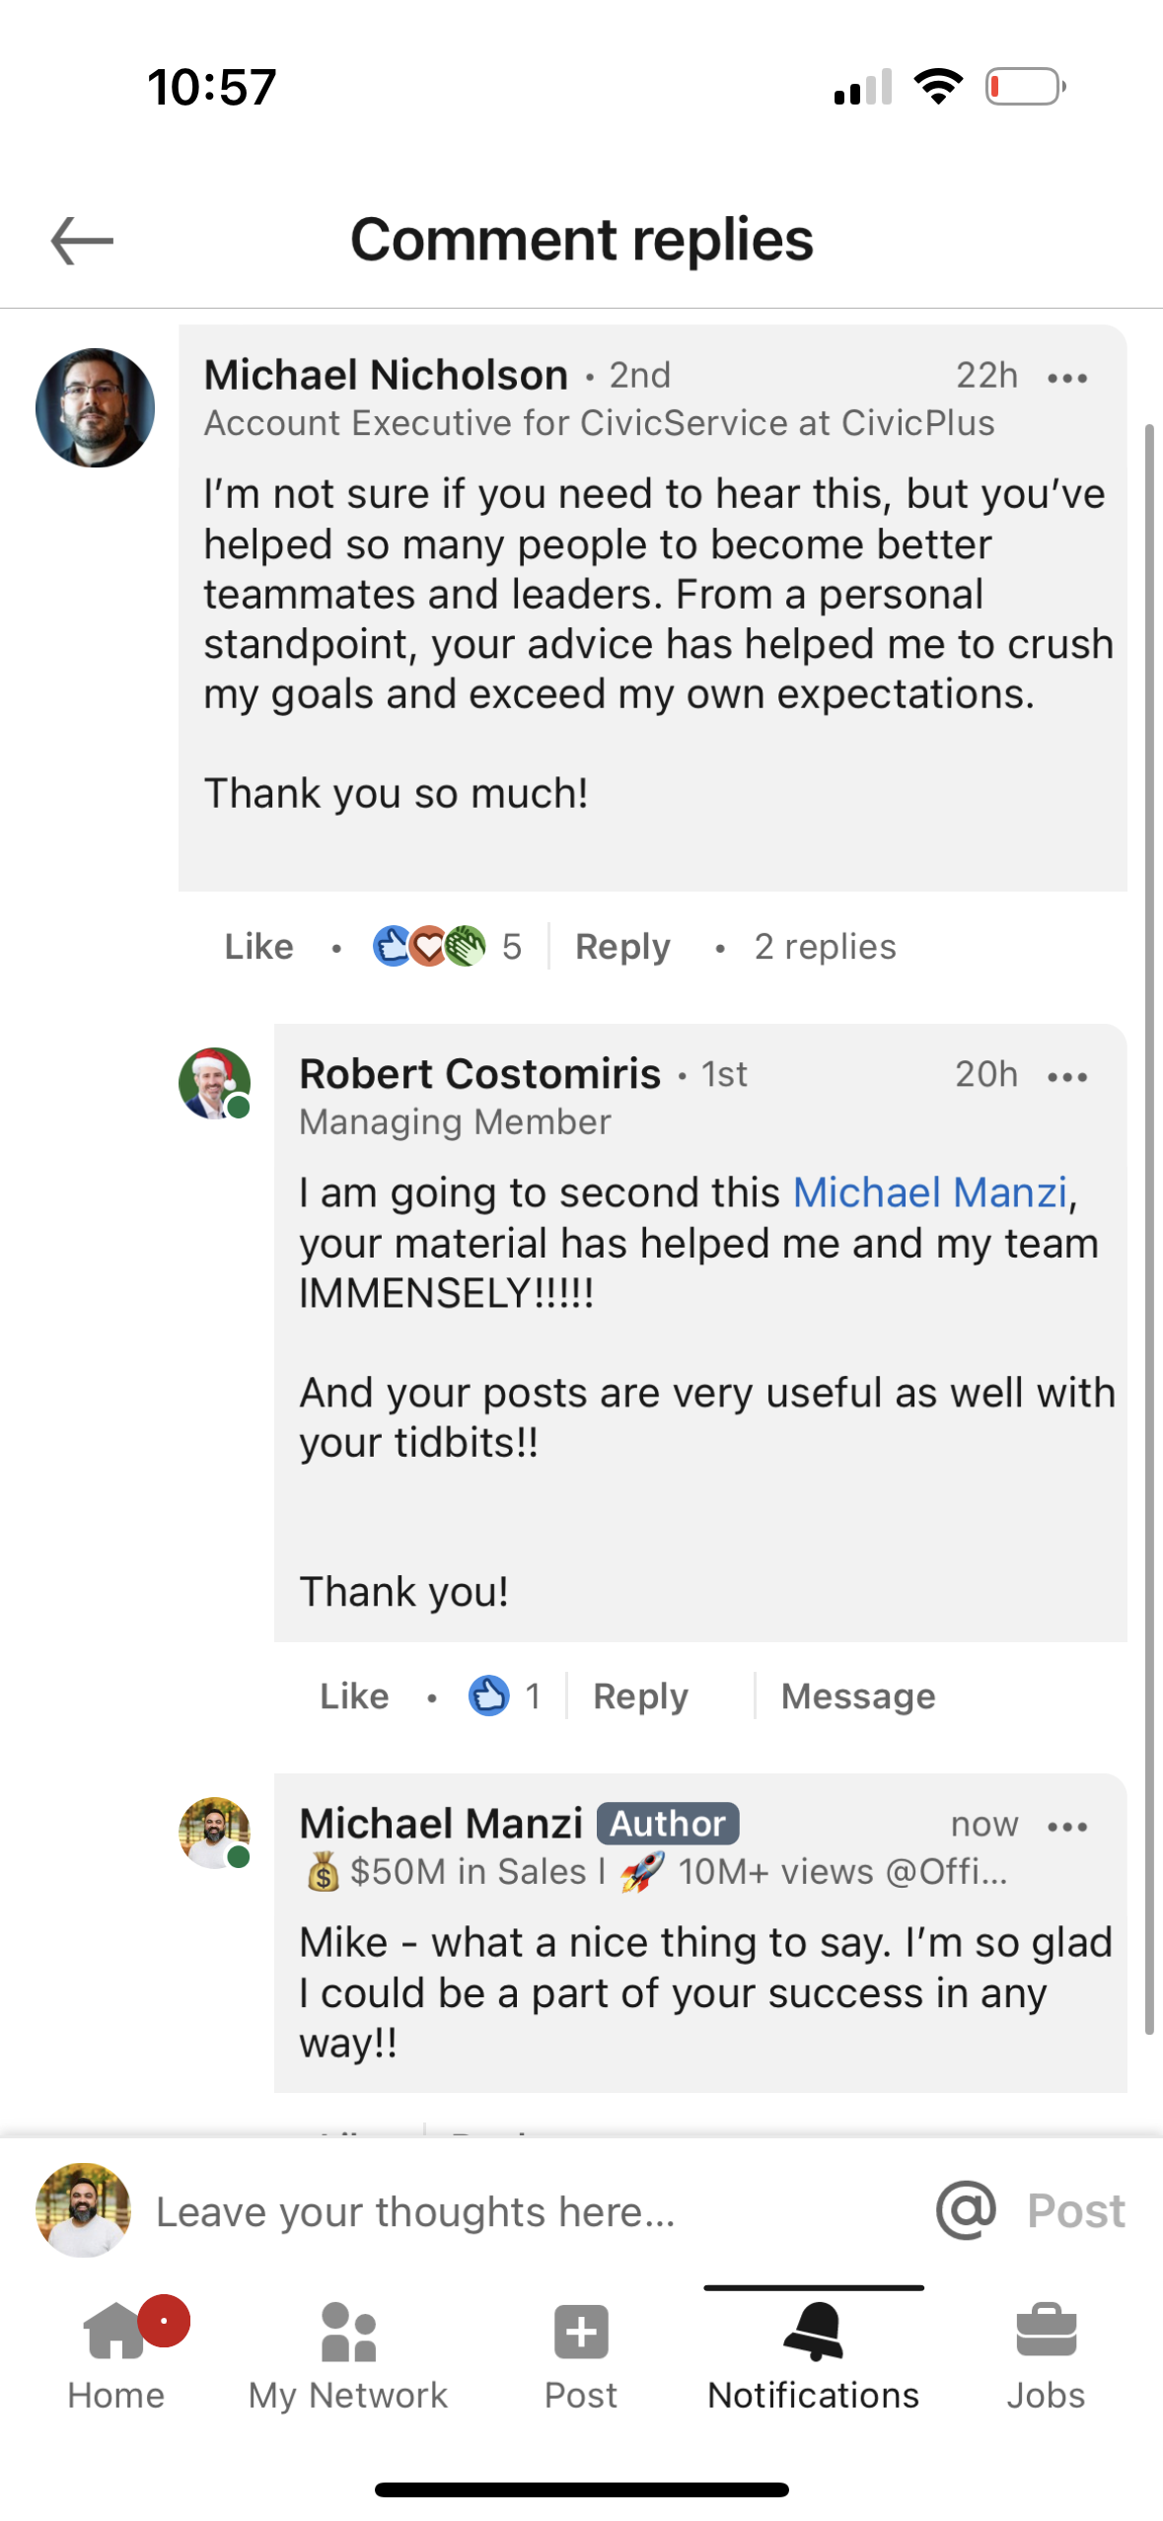1163x2521 pixels.
Task: Like Michael Nicholson's comment
Action: pyautogui.click(x=258, y=947)
